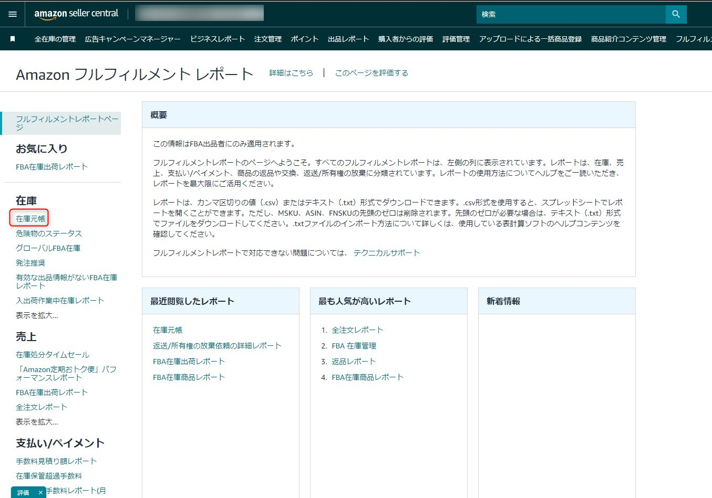Open 注文管理 menu item
The width and height of the screenshot is (712, 498).
(268, 39)
